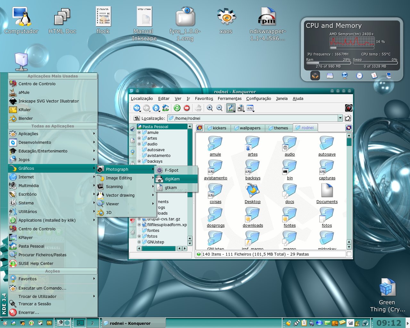Switch to the wallpapers tab
The image size is (410, 328).
(x=247, y=128)
